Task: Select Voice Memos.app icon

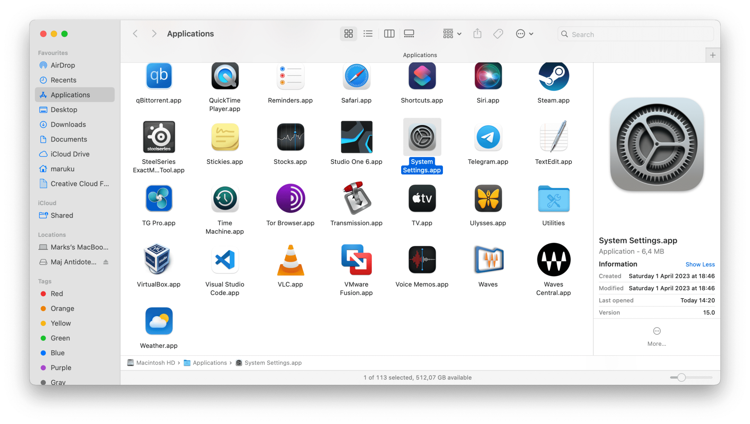Action: point(422,259)
